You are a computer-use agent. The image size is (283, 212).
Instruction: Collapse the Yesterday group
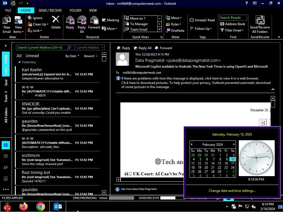(19, 62)
